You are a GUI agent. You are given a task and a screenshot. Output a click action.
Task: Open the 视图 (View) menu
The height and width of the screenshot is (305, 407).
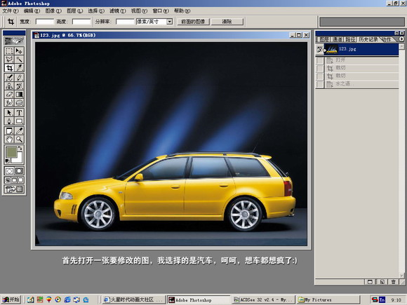pyautogui.click(x=139, y=11)
